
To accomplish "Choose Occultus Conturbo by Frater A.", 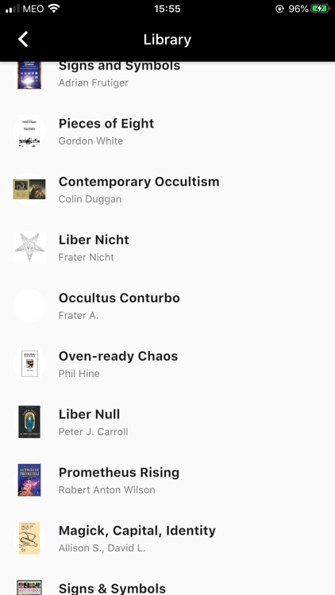I will tap(167, 305).
